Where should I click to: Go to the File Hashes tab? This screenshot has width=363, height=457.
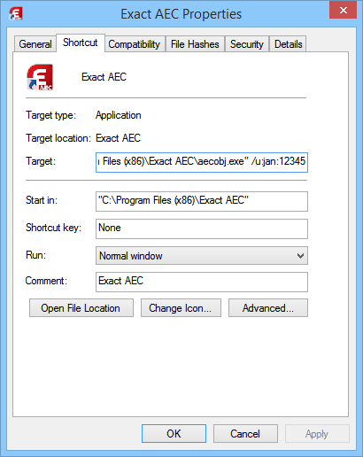[x=195, y=44]
